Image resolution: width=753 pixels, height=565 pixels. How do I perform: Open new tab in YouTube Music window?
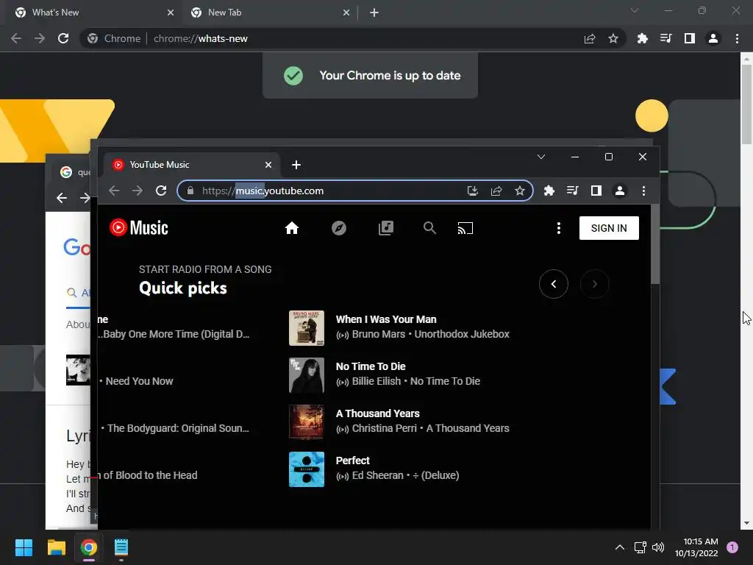click(296, 165)
